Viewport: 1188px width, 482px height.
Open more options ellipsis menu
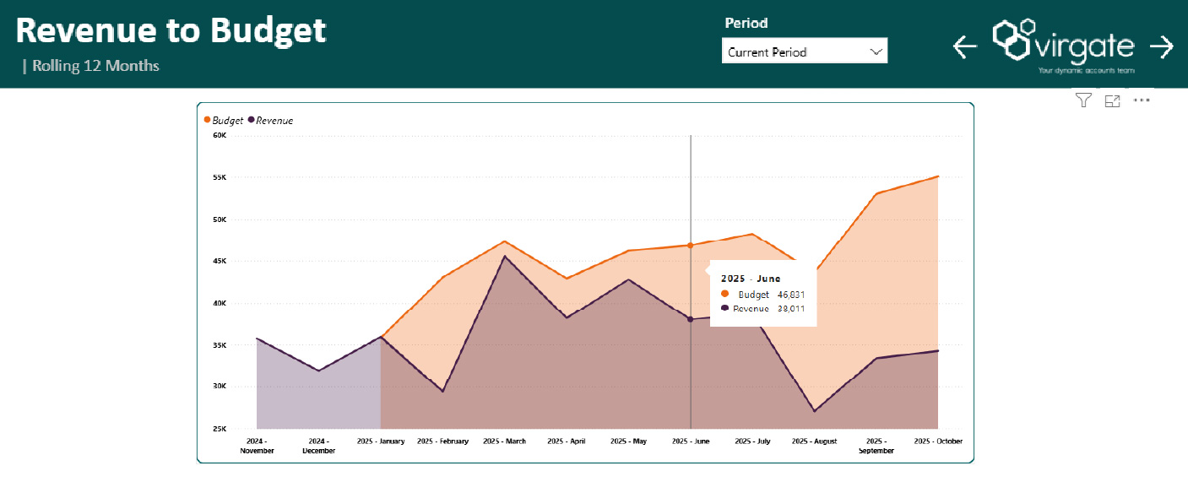click(1142, 100)
